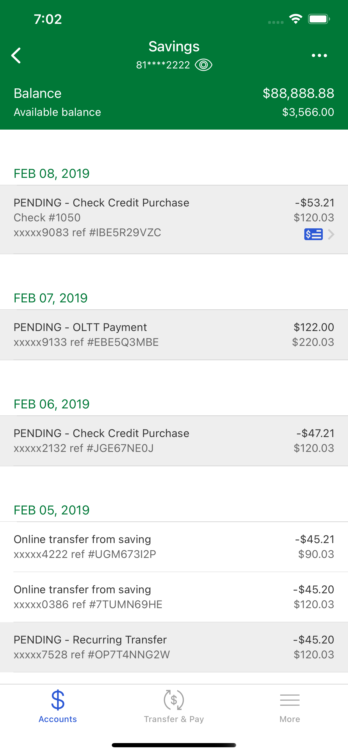Toggle account number visibility eye icon
This screenshot has height=754, width=348.
(203, 65)
